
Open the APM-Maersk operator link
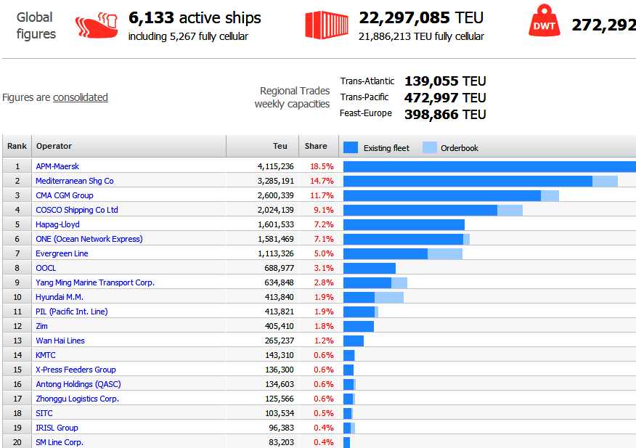57,166
